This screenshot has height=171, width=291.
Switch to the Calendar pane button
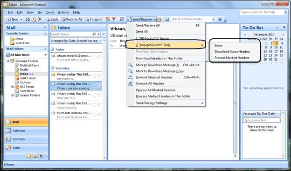pyautogui.click(x=26, y=130)
